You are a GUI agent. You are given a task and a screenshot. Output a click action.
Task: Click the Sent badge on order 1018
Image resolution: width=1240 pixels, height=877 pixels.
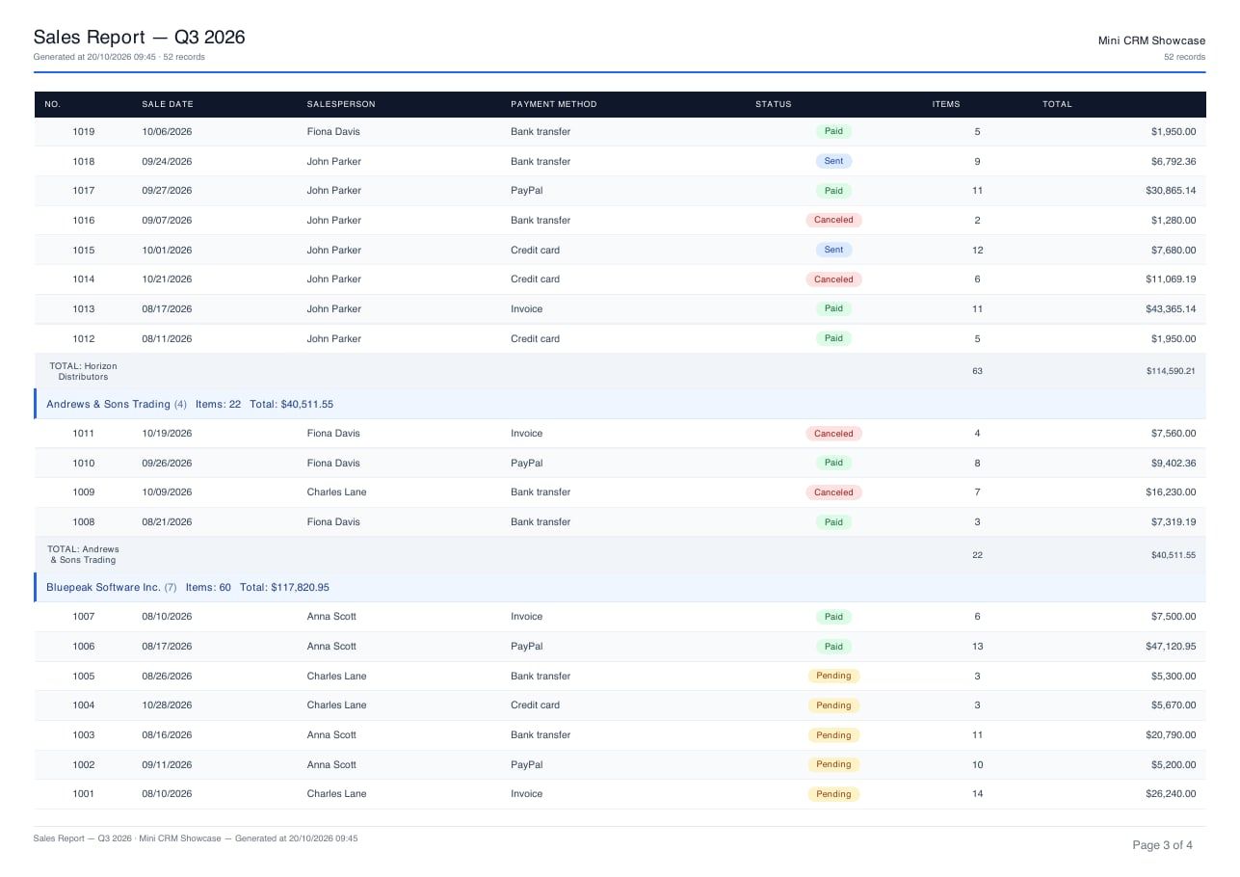click(x=833, y=162)
